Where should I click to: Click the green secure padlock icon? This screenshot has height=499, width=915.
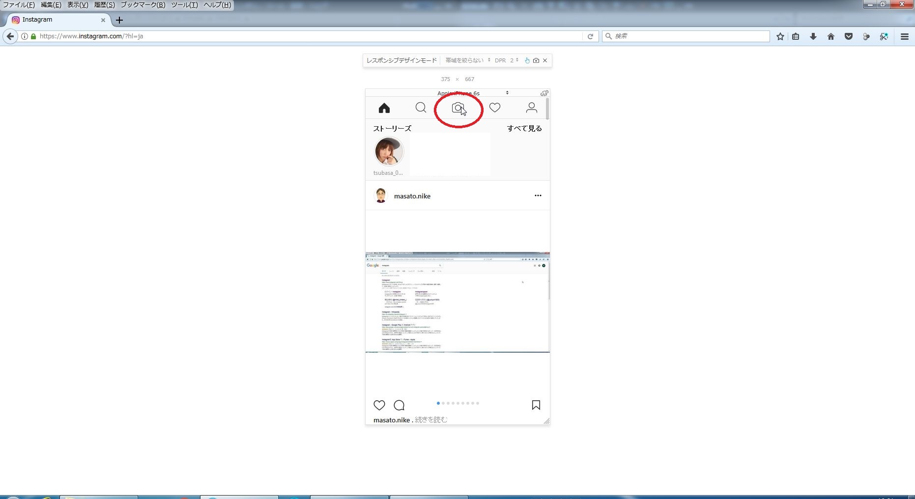[x=33, y=36]
